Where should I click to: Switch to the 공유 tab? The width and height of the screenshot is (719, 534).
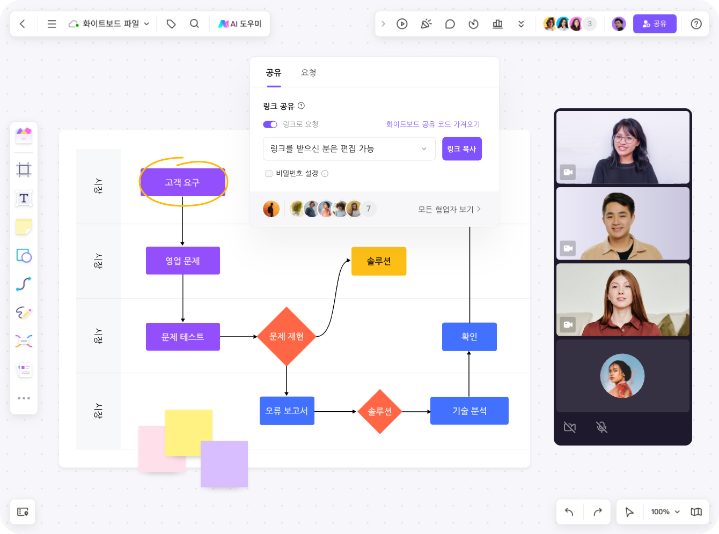(274, 72)
